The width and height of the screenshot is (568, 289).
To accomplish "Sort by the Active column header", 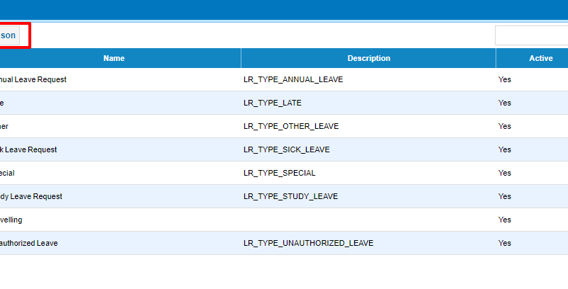I will [541, 58].
